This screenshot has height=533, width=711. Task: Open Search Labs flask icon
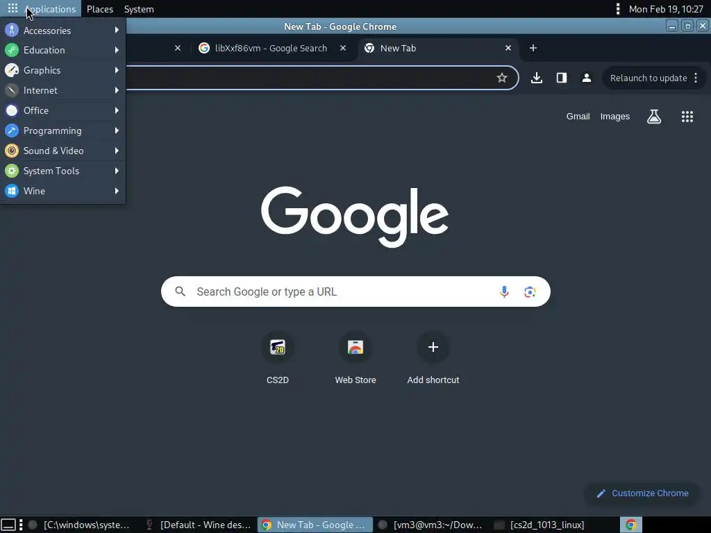(x=654, y=117)
